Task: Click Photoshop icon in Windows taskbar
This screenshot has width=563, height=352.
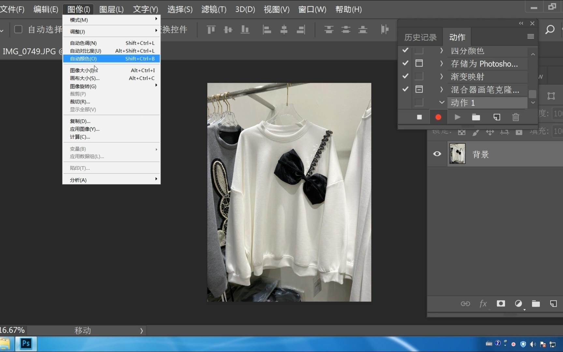Action: [26, 344]
